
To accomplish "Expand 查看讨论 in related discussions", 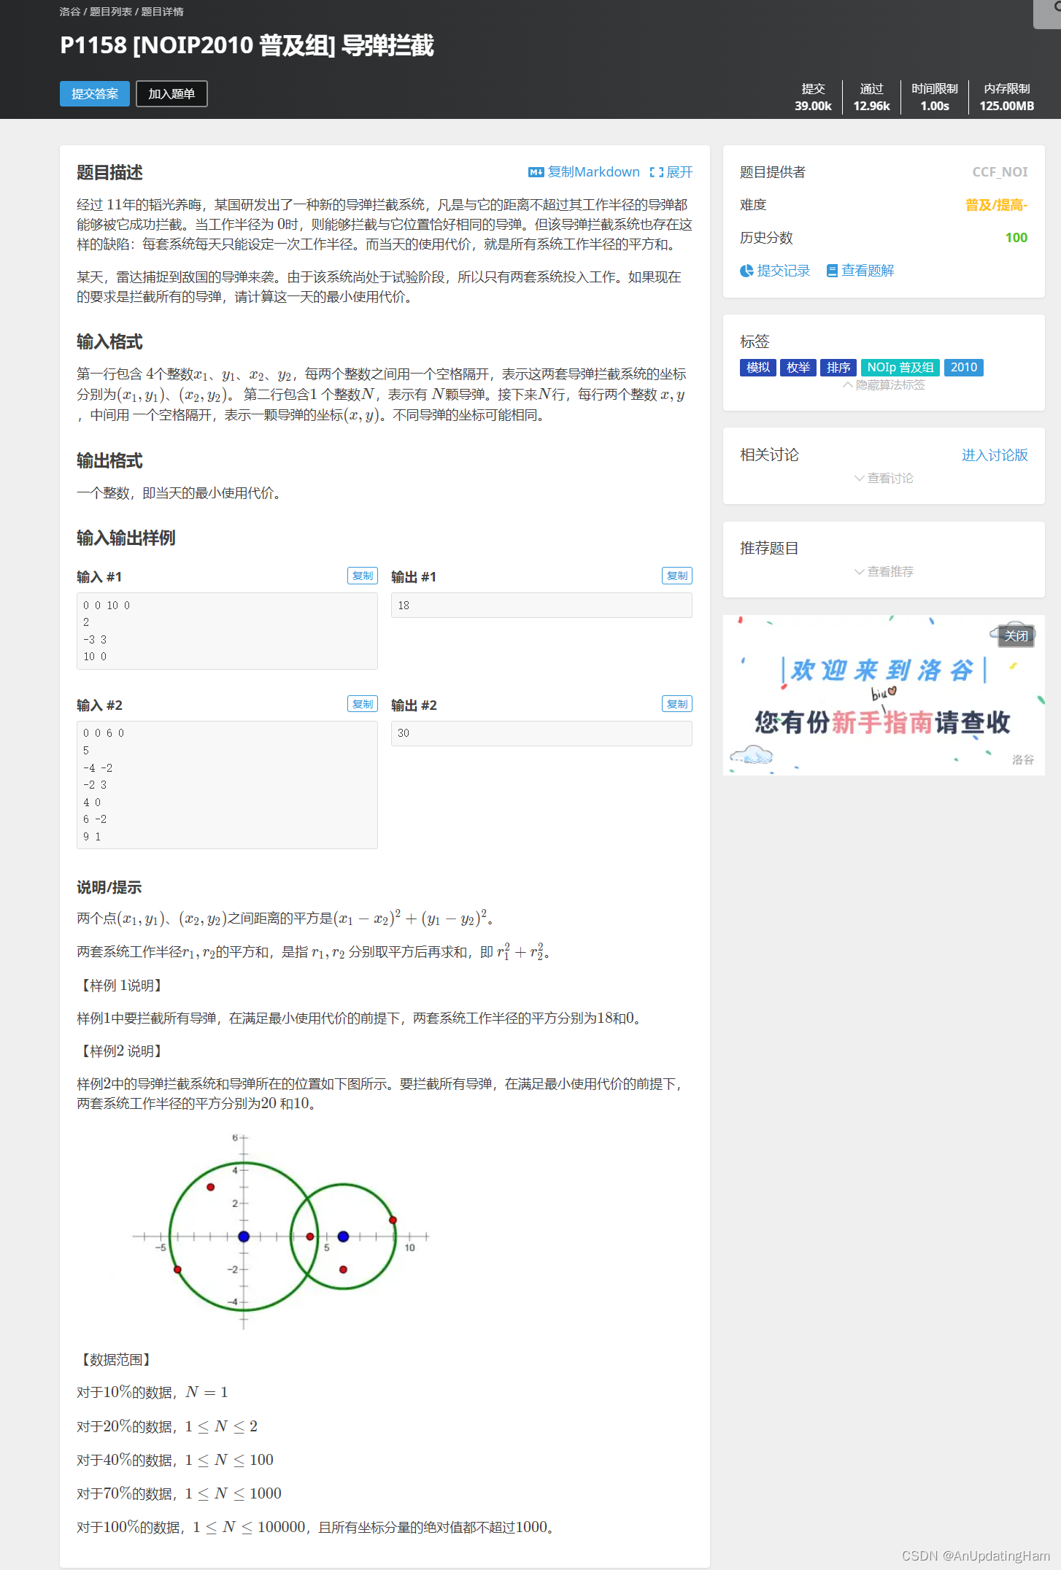I will click(884, 479).
